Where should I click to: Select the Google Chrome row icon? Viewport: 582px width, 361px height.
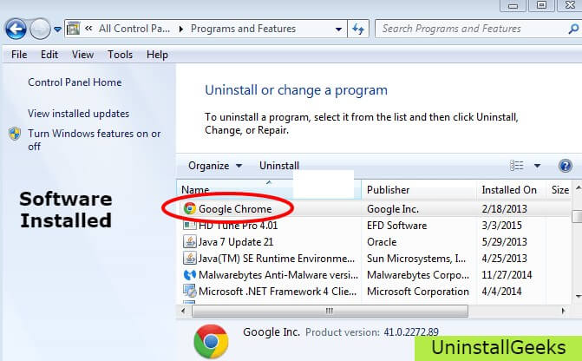coord(190,209)
